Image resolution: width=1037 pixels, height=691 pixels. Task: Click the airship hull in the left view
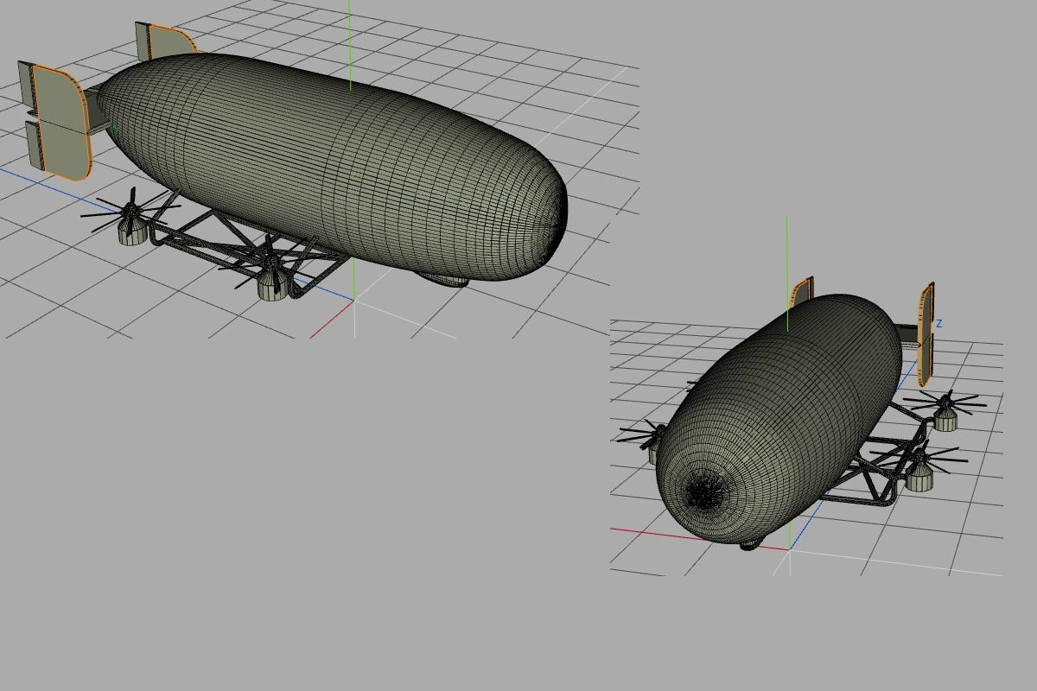click(x=333, y=164)
